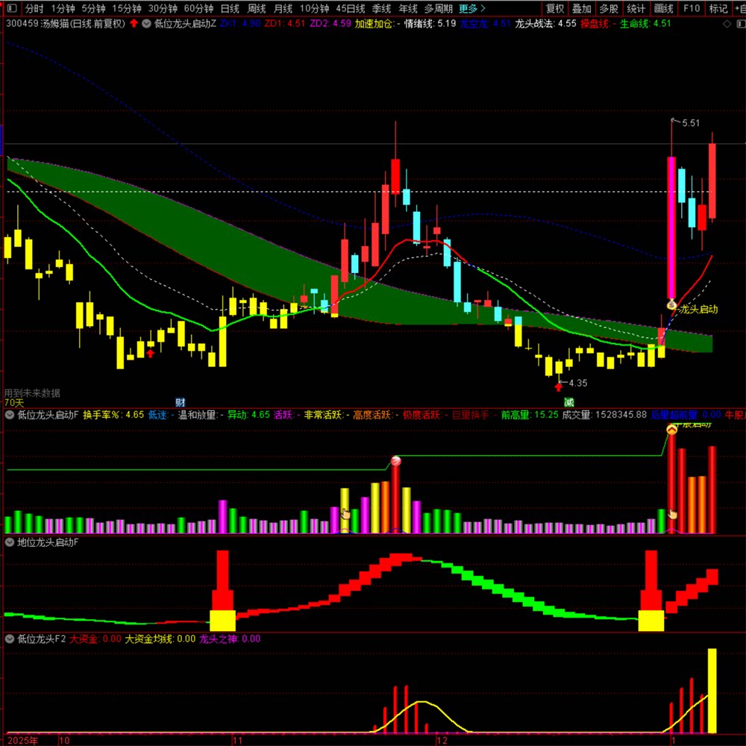Expand the 低位龙头启动Z indicator dropdown
Image resolution: width=746 pixels, height=746 pixels.
coord(146,23)
